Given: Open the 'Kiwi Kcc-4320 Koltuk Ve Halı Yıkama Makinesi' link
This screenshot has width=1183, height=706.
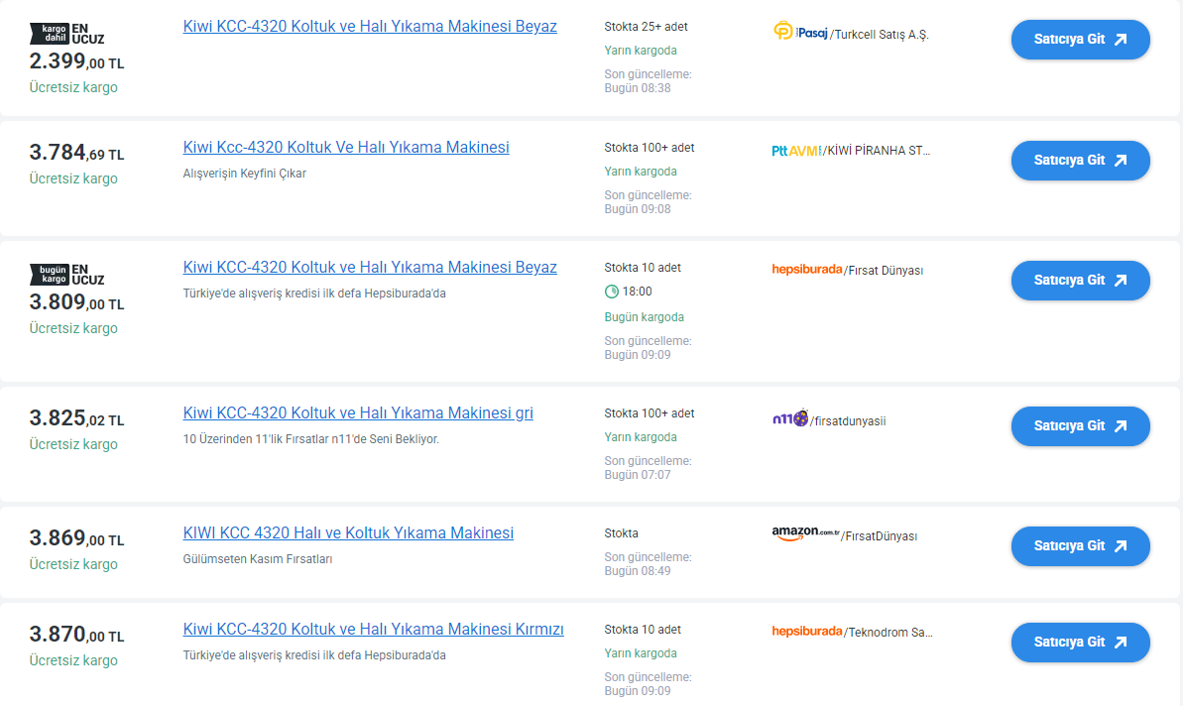Looking at the screenshot, I should tap(345, 147).
